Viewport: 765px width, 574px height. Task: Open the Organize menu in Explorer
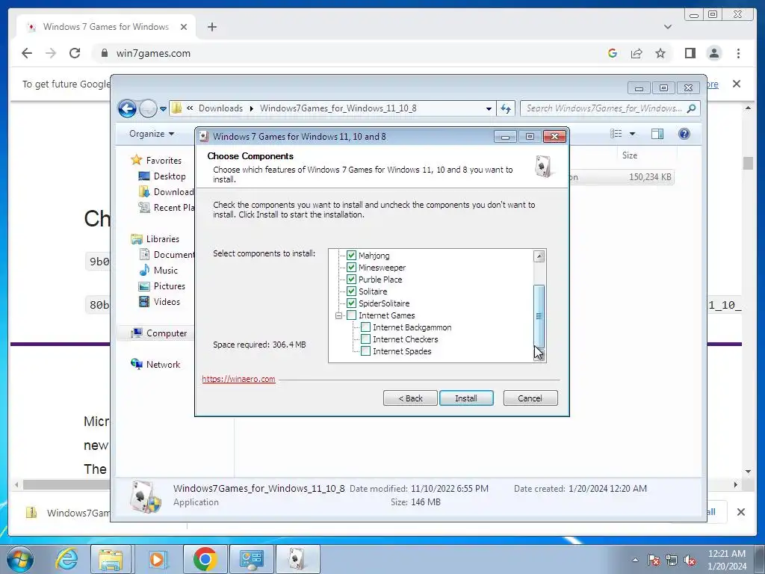[151, 134]
